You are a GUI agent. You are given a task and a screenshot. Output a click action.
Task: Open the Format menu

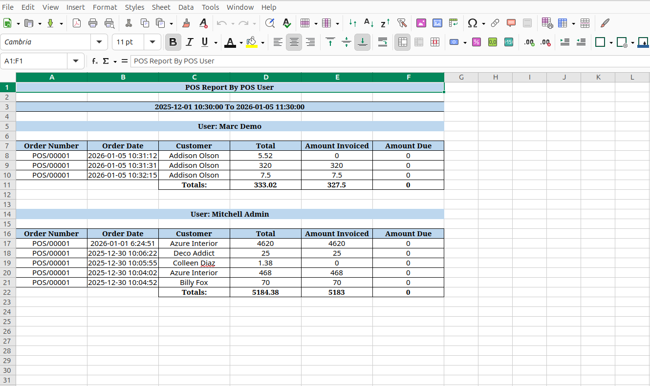pyautogui.click(x=105, y=7)
